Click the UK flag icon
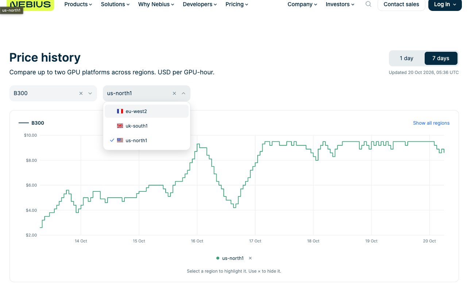Image resolution: width=471 pixels, height=296 pixels. [120, 126]
